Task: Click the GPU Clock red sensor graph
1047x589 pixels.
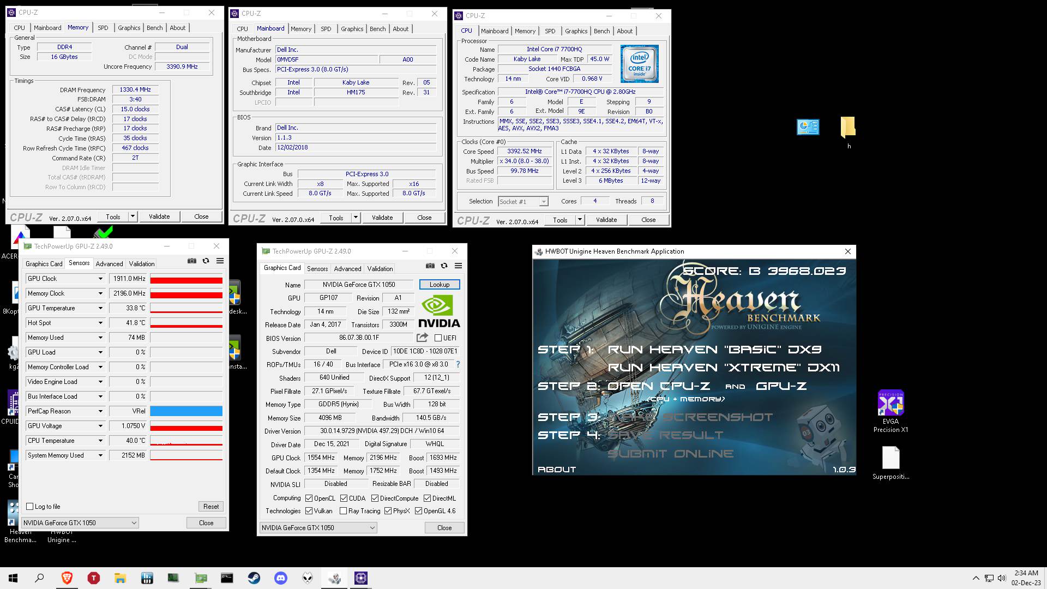Action: pyautogui.click(x=186, y=279)
